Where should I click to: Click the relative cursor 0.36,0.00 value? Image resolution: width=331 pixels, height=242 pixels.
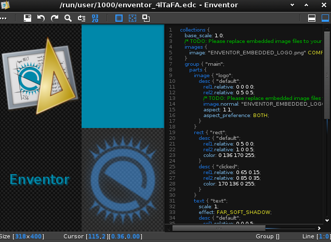coord(125,236)
